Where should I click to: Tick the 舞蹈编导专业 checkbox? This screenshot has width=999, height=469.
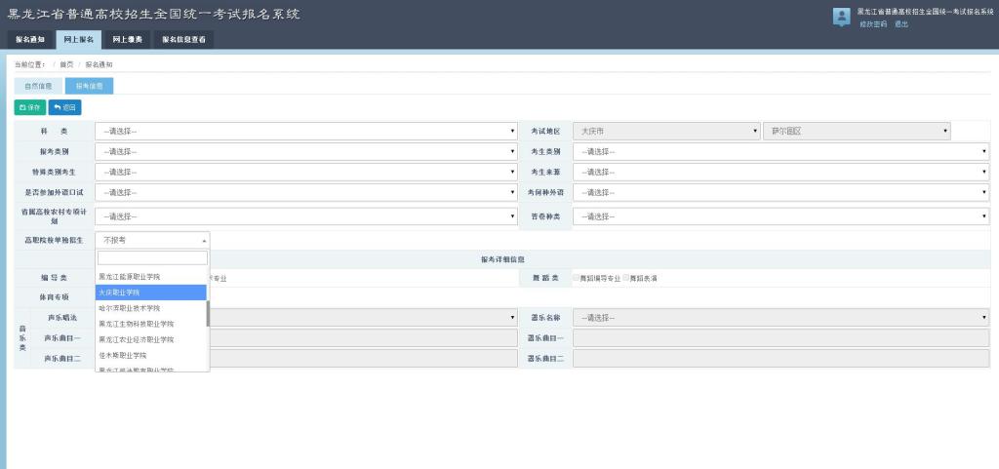(576, 278)
